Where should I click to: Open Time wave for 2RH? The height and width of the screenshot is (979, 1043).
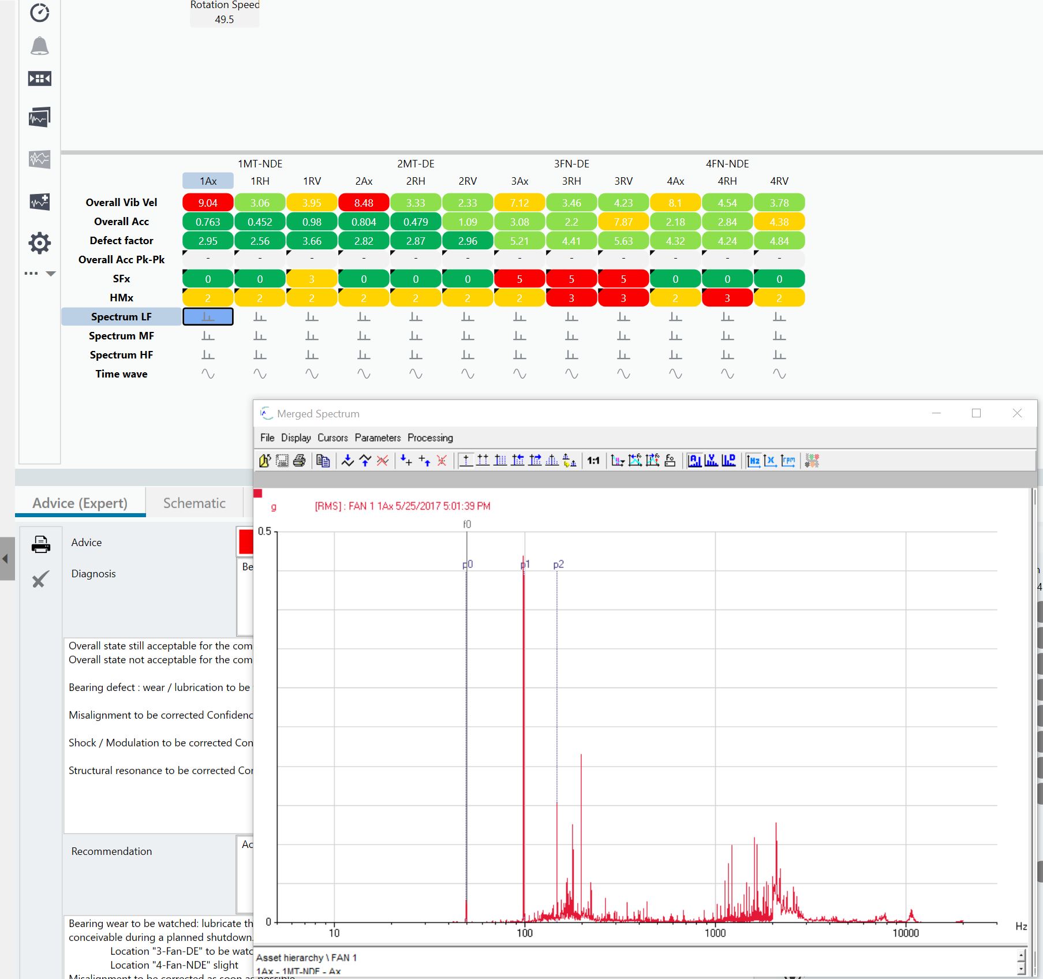coord(416,374)
